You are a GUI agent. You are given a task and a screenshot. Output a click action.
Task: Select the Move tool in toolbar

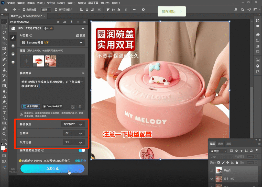[4, 22]
